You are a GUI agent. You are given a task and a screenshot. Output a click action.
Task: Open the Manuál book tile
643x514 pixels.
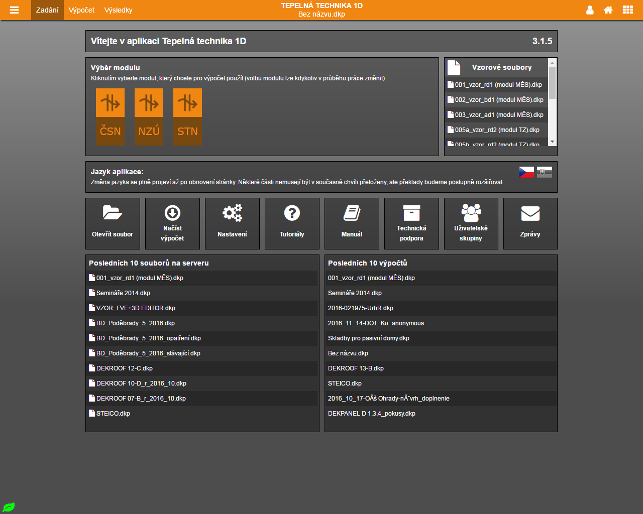352,223
